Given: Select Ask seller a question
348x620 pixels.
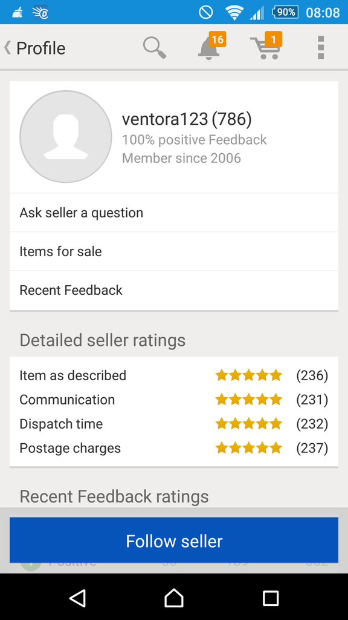Looking at the screenshot, I should point(174,213).
